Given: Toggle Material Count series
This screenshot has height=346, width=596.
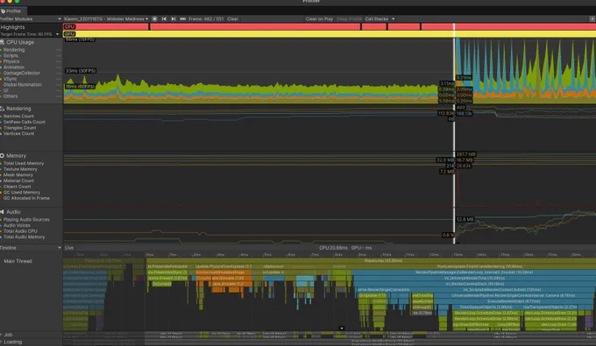Looking at the screenshot, I should tap(18, 180).
